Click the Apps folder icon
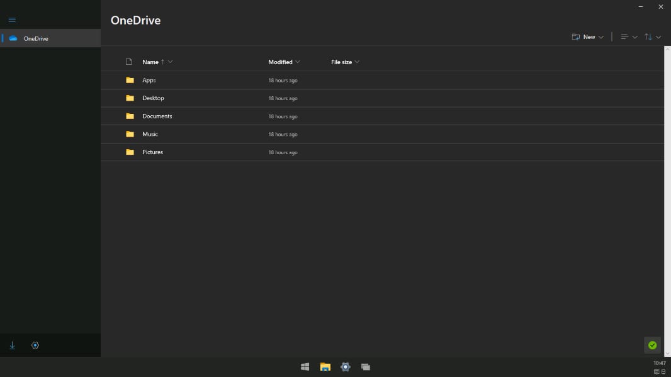 coord(130,80)
